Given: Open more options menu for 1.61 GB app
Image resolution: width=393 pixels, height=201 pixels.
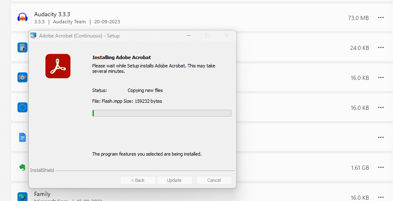Looking at the screenshot, I should click(x=381, y=167).
